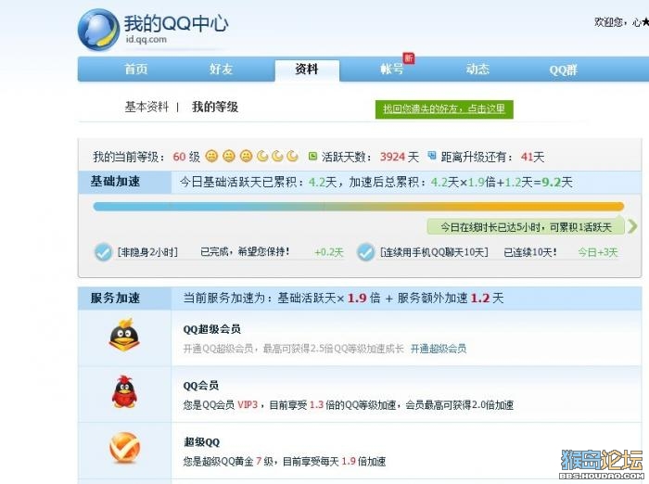
Task: Click the [连续用手机QQ聊天10天] task label
Action: [434, 251]
